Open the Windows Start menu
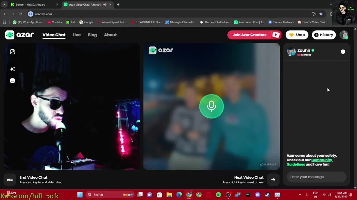Image resolution: width=357 pixels, height=200 pixels. click(x=80, y=195)
